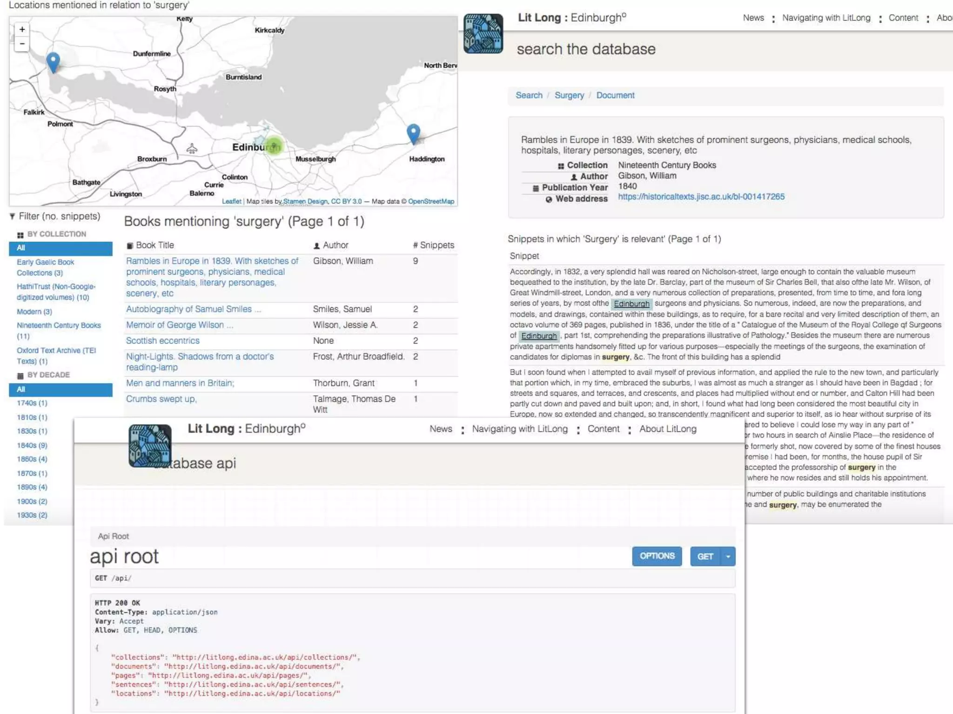Open the historicaltexts.jisc.ac.uk web address link
Screen dimensions: 953x714
pos(701,197)
